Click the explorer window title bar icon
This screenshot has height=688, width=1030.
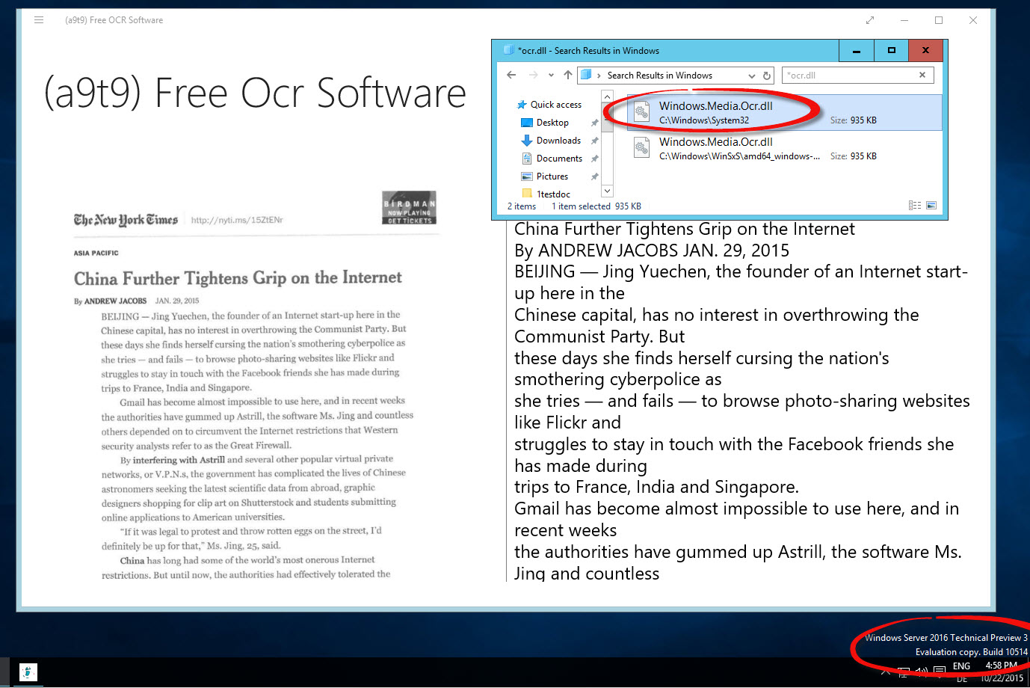[x=508, y=50]
